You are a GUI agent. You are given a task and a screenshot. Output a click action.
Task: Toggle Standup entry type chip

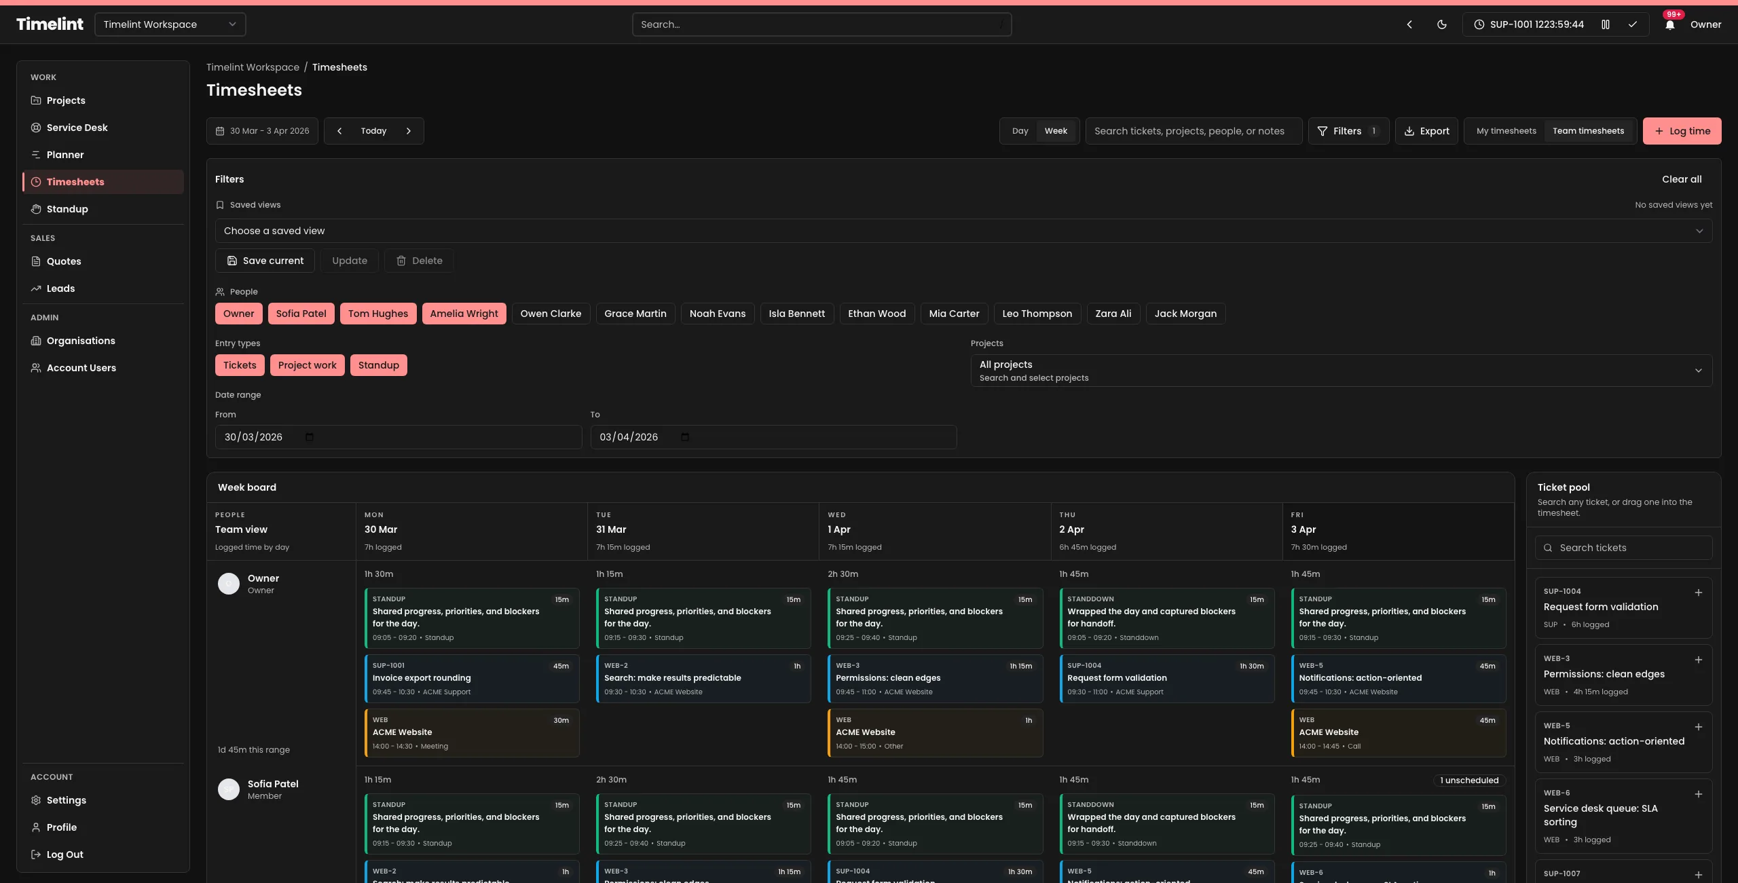pos(379,365)
